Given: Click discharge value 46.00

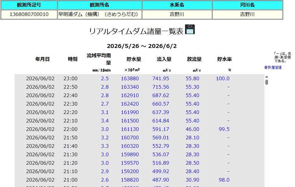Looking at the screenshot, I should click(192, 129).
